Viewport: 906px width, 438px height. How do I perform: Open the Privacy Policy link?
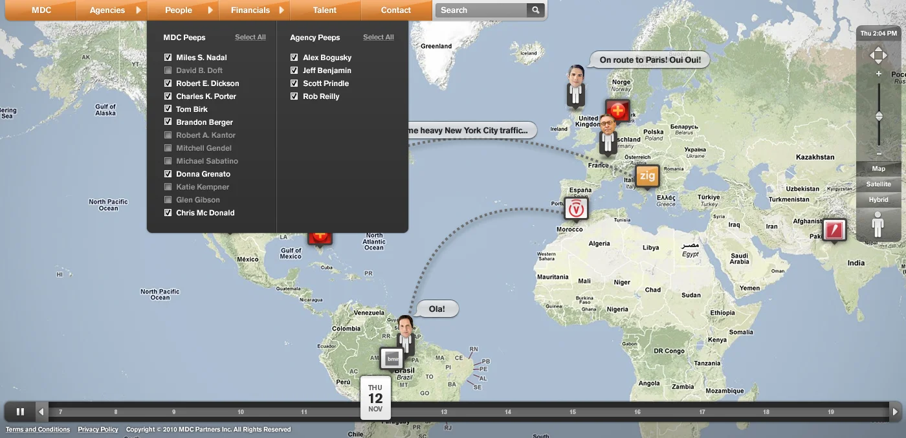(x=98, y=430)
